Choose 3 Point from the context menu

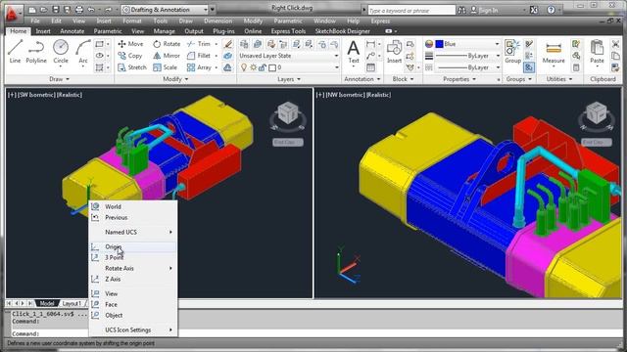pos(133,257)
